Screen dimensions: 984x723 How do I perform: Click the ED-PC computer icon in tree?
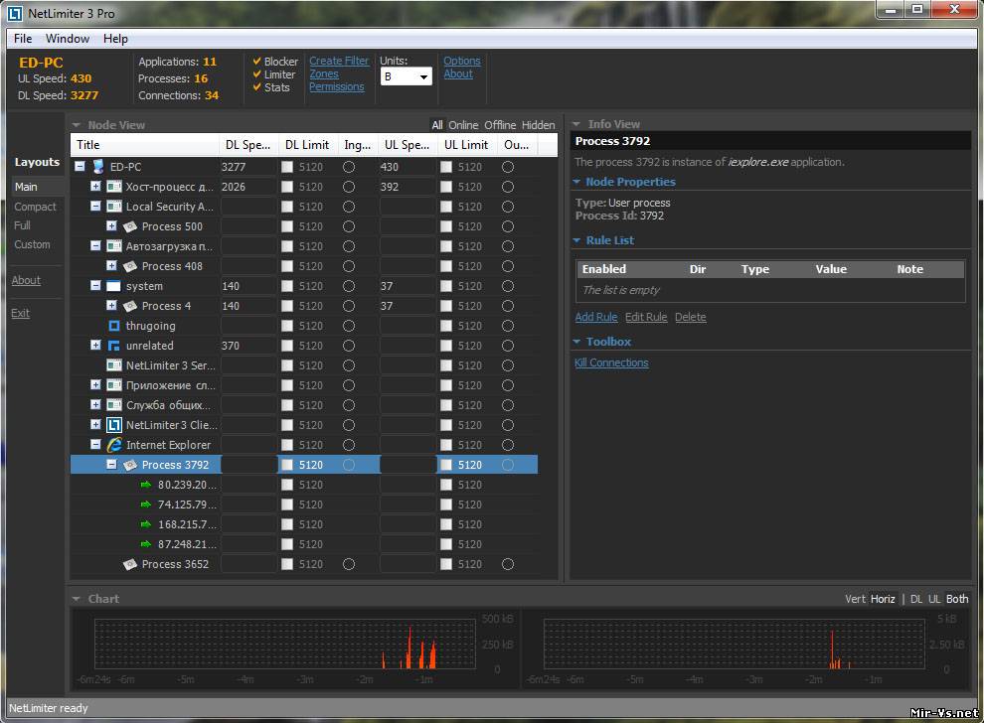[97, 167]
